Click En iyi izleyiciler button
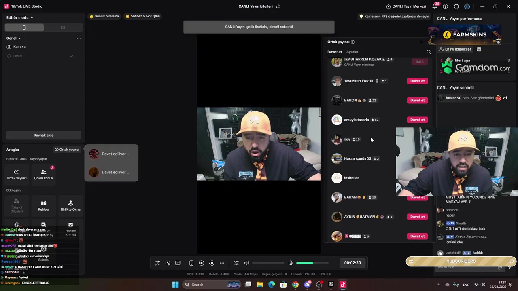This screenshot has width=518, height=291. pyautogui.click(x=455, y=49)
